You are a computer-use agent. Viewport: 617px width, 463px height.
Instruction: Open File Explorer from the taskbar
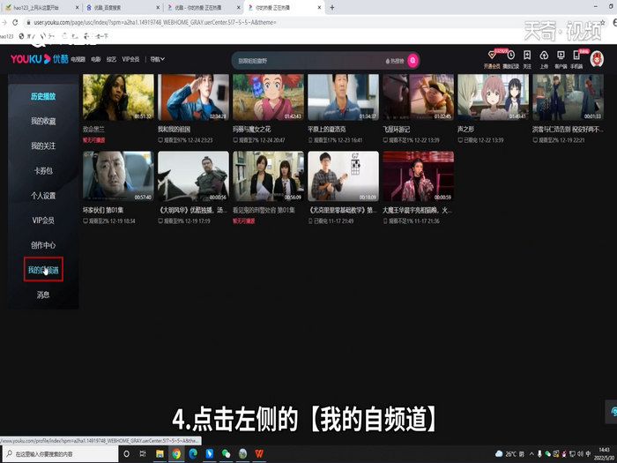pyautogui.click(x=160, y=453)
